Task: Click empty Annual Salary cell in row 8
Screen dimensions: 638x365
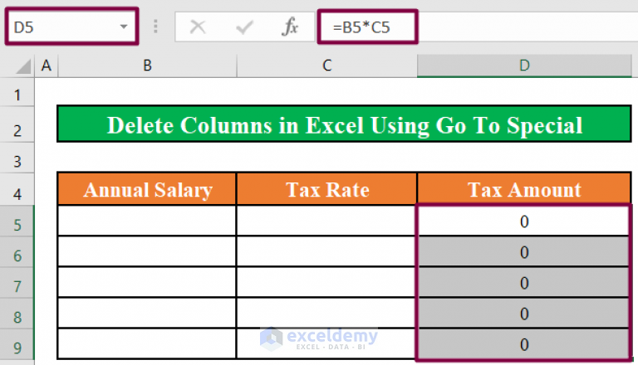Action: tap(147, 314)
